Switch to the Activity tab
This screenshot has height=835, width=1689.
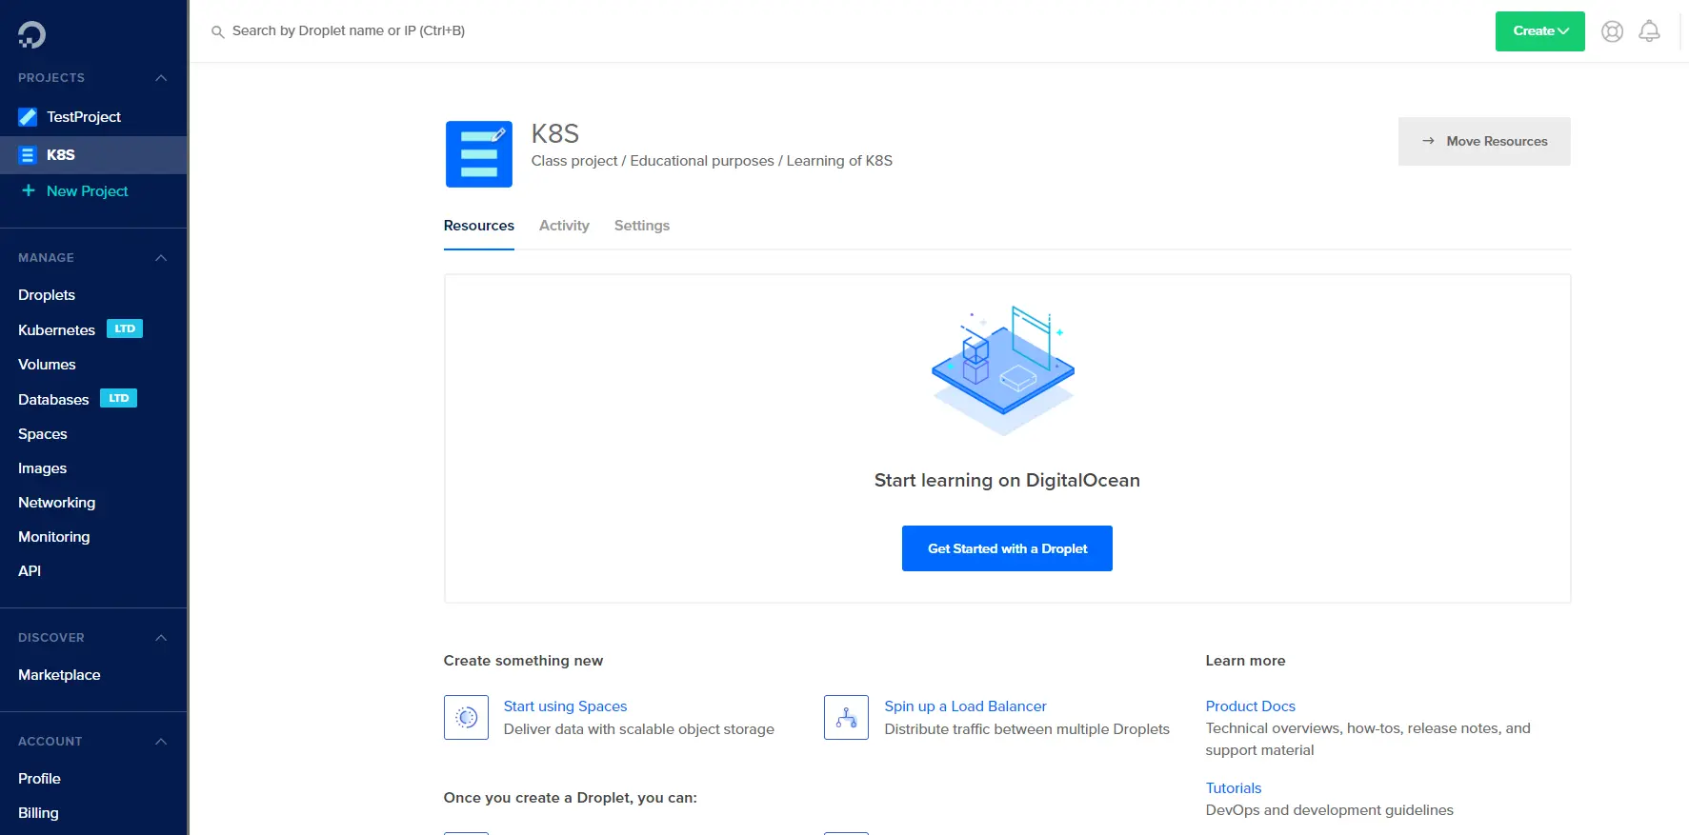[x=564, y=226]
